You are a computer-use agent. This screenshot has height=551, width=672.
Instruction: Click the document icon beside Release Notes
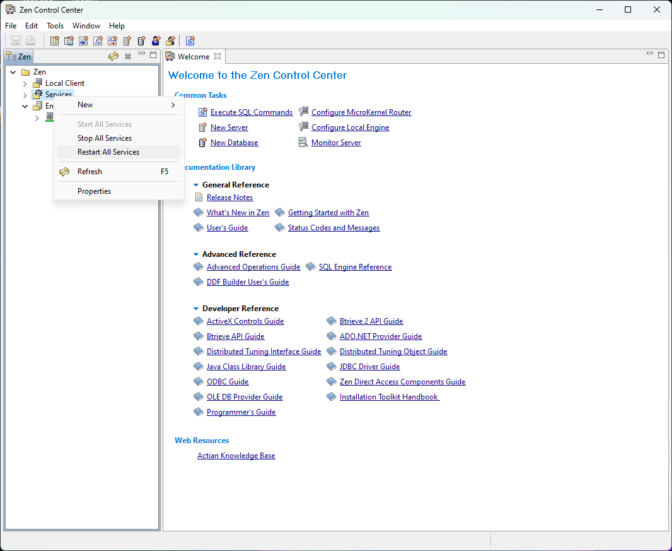[x=199, y=198]
